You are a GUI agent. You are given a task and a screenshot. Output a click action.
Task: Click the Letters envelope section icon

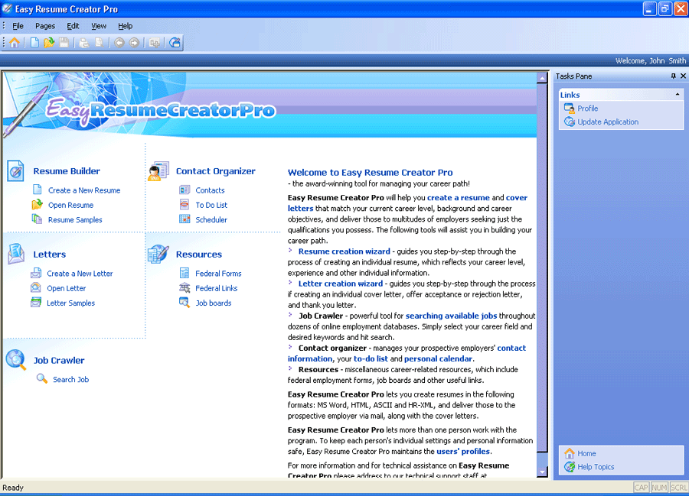tap(16, 254)
